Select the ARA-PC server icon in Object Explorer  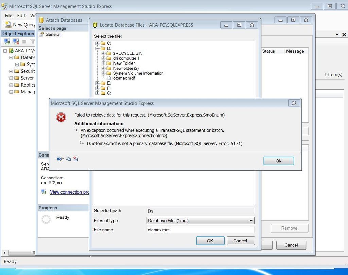pyautogui.click(x=11, y=51)
